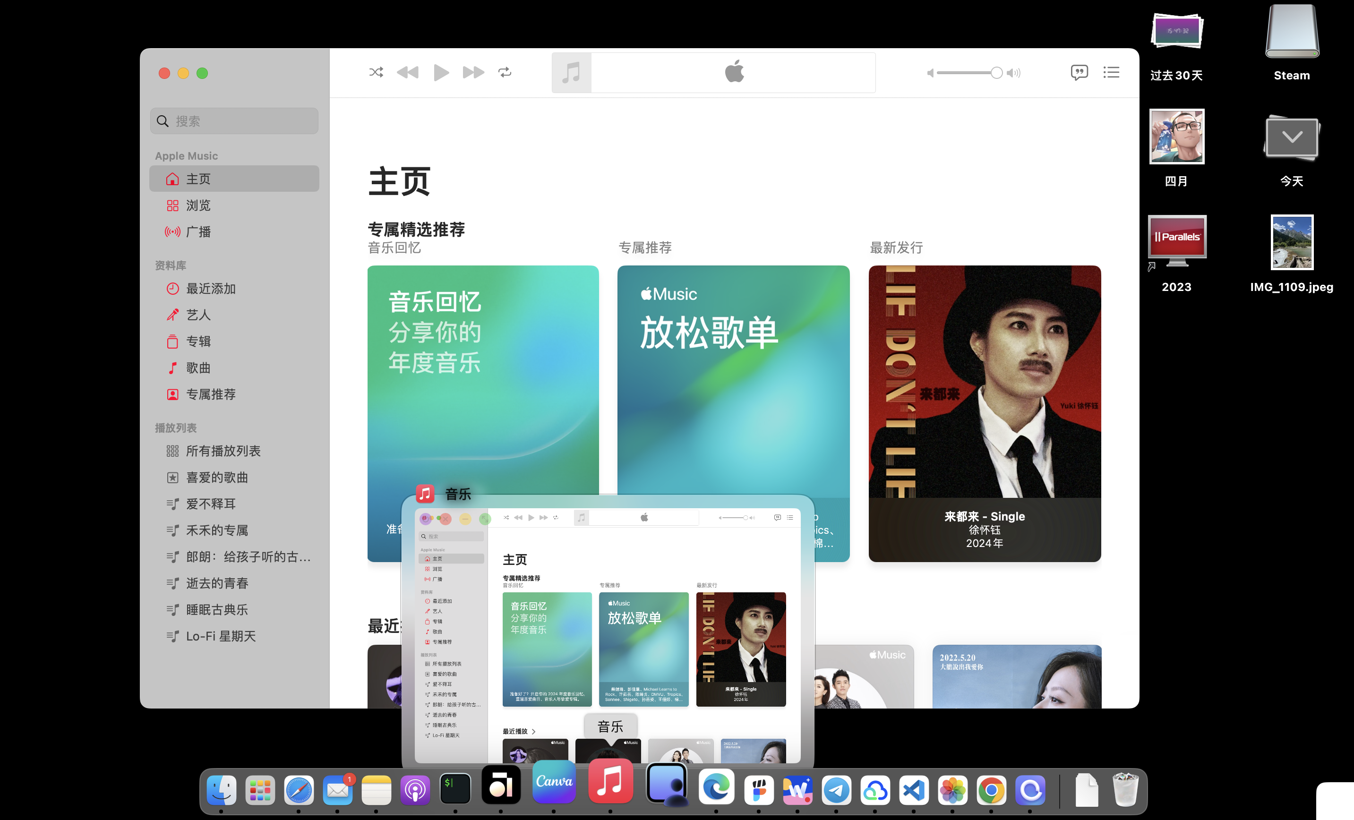Viewport: 1354px width, 820px height.
Task: Click the Music window preview above the Dock
Action: 608,635
